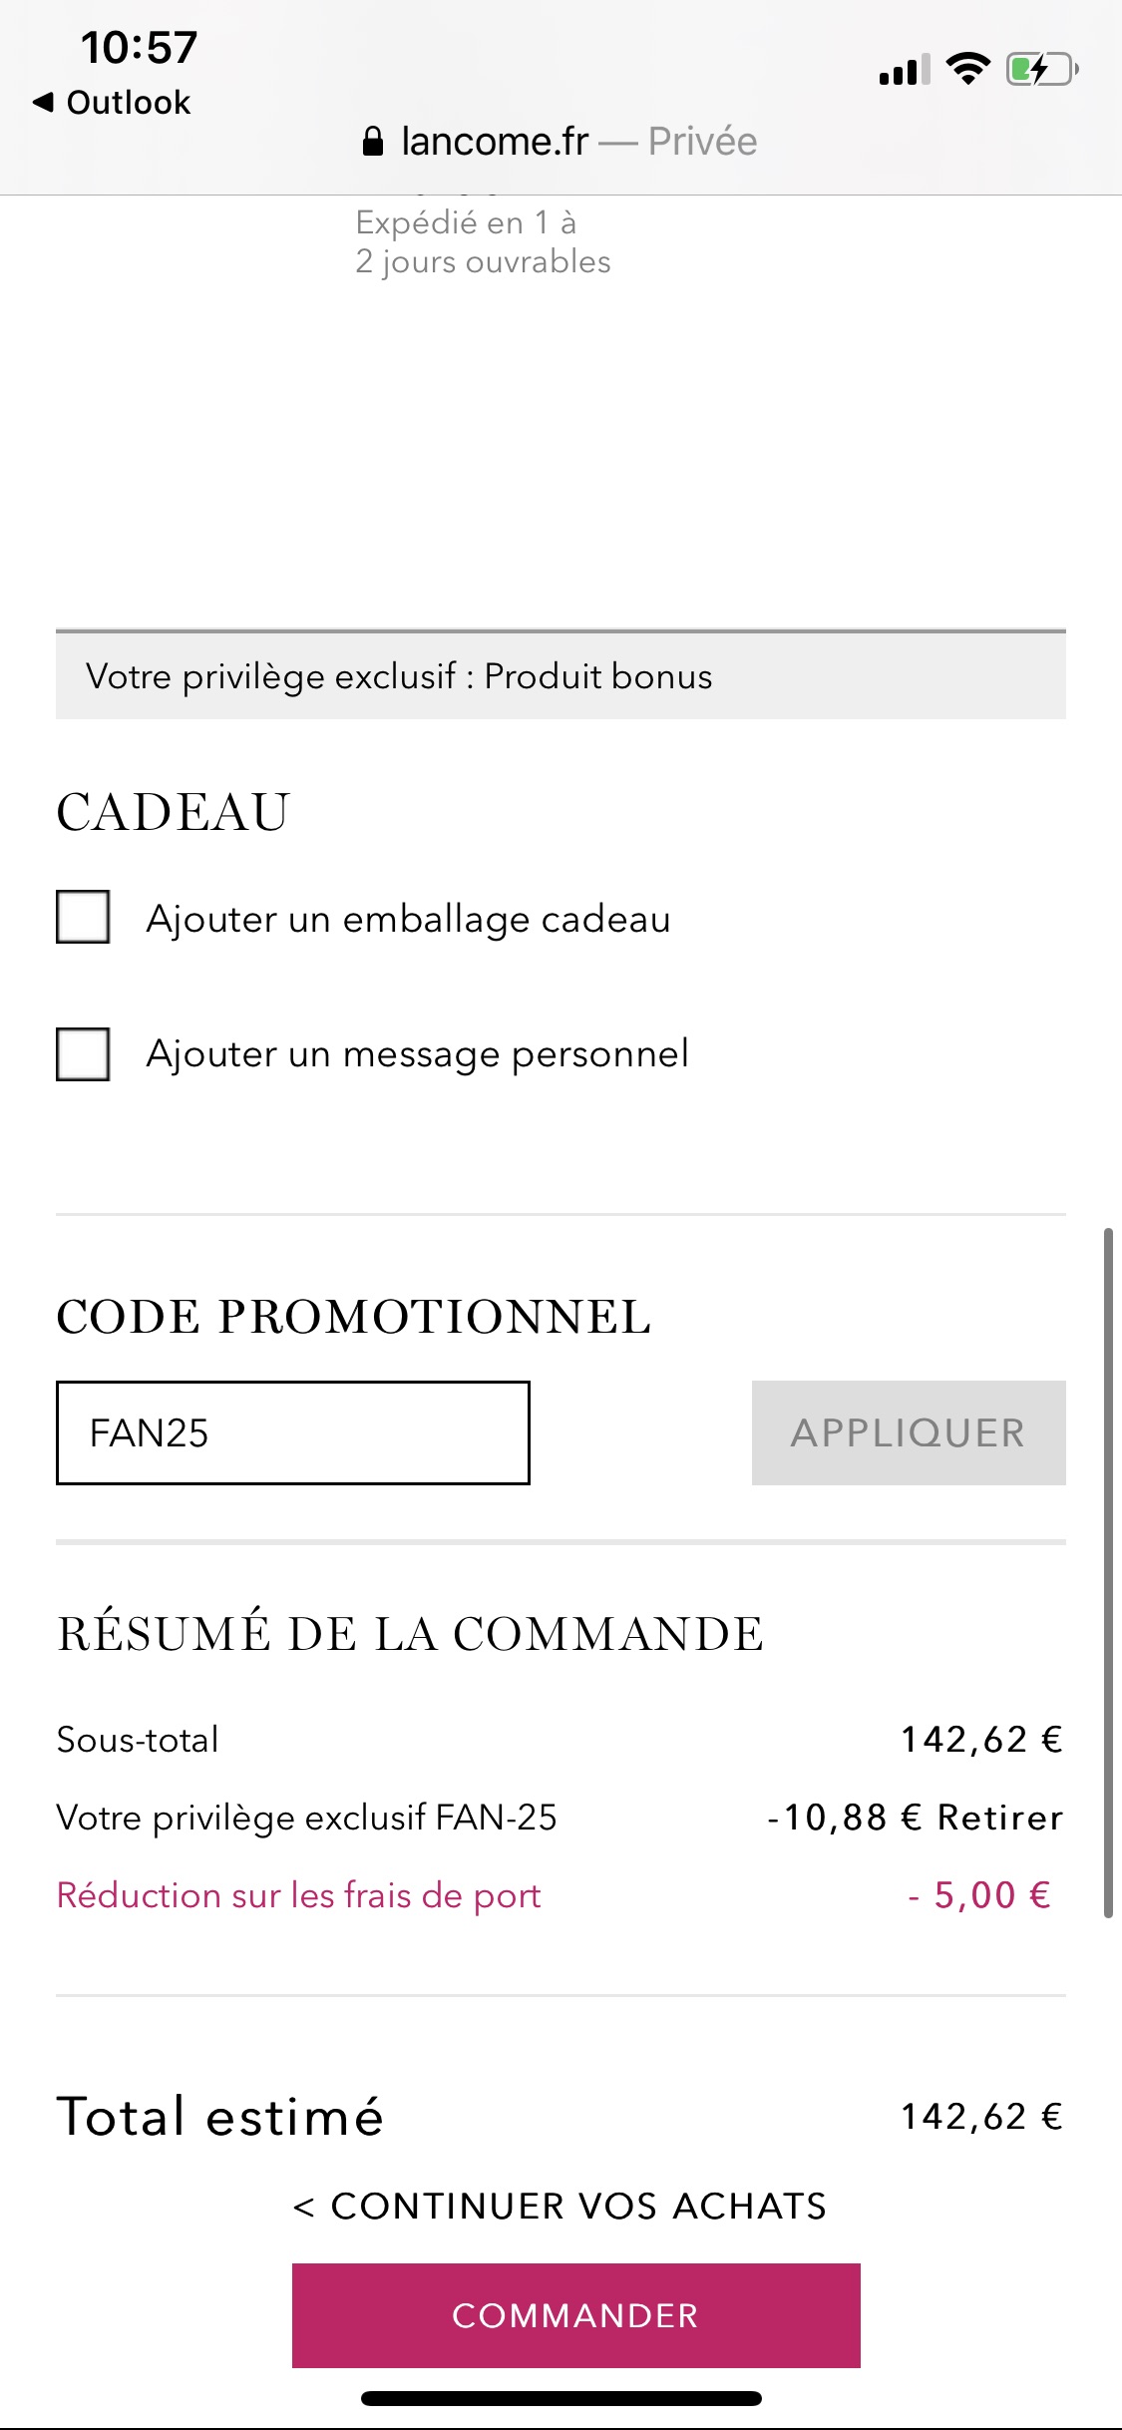Screen dimensions: 1122x2430
Task: Tap the padlock icon beside lancome.fr
Action: 372,142
